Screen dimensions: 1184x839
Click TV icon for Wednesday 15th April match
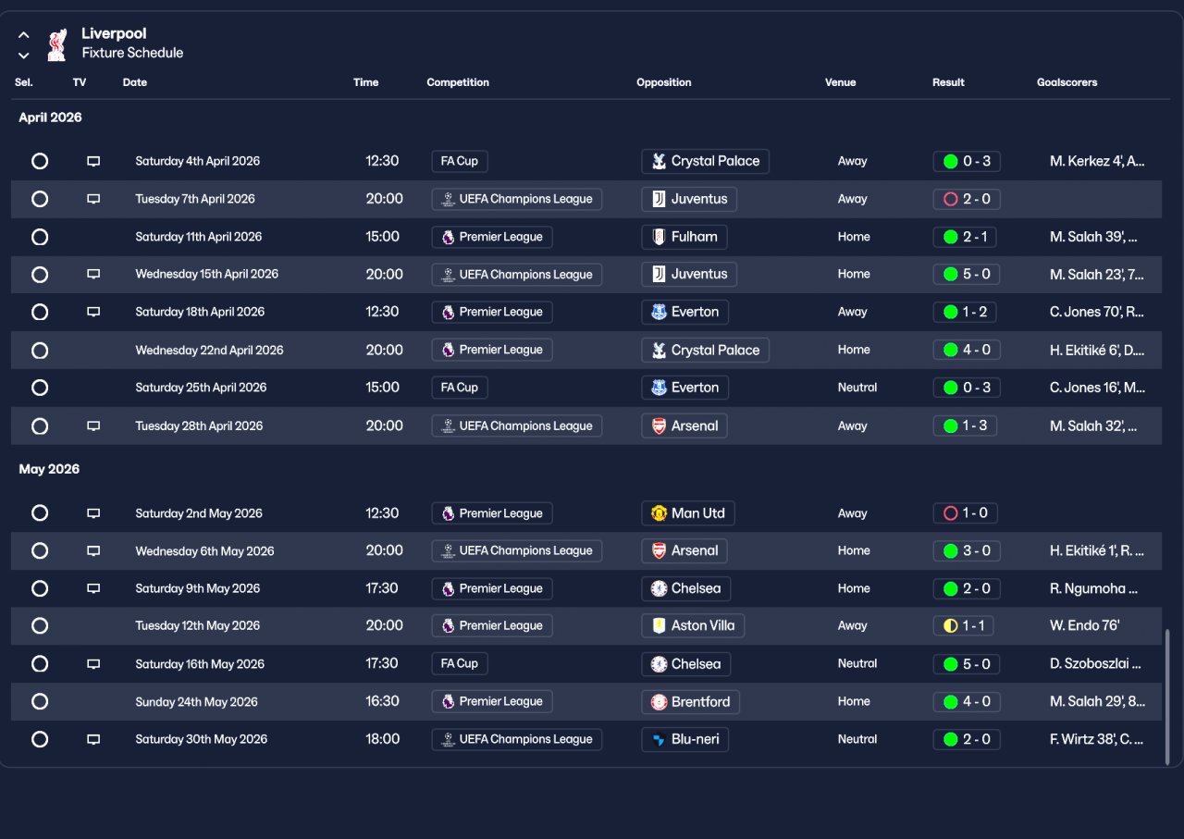93,274
